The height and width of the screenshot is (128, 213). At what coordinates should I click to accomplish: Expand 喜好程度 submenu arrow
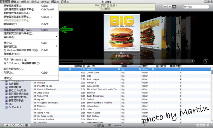57,46
